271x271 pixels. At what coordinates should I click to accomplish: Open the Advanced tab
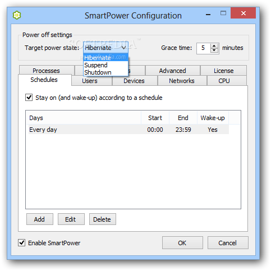[x=172, y=71]
